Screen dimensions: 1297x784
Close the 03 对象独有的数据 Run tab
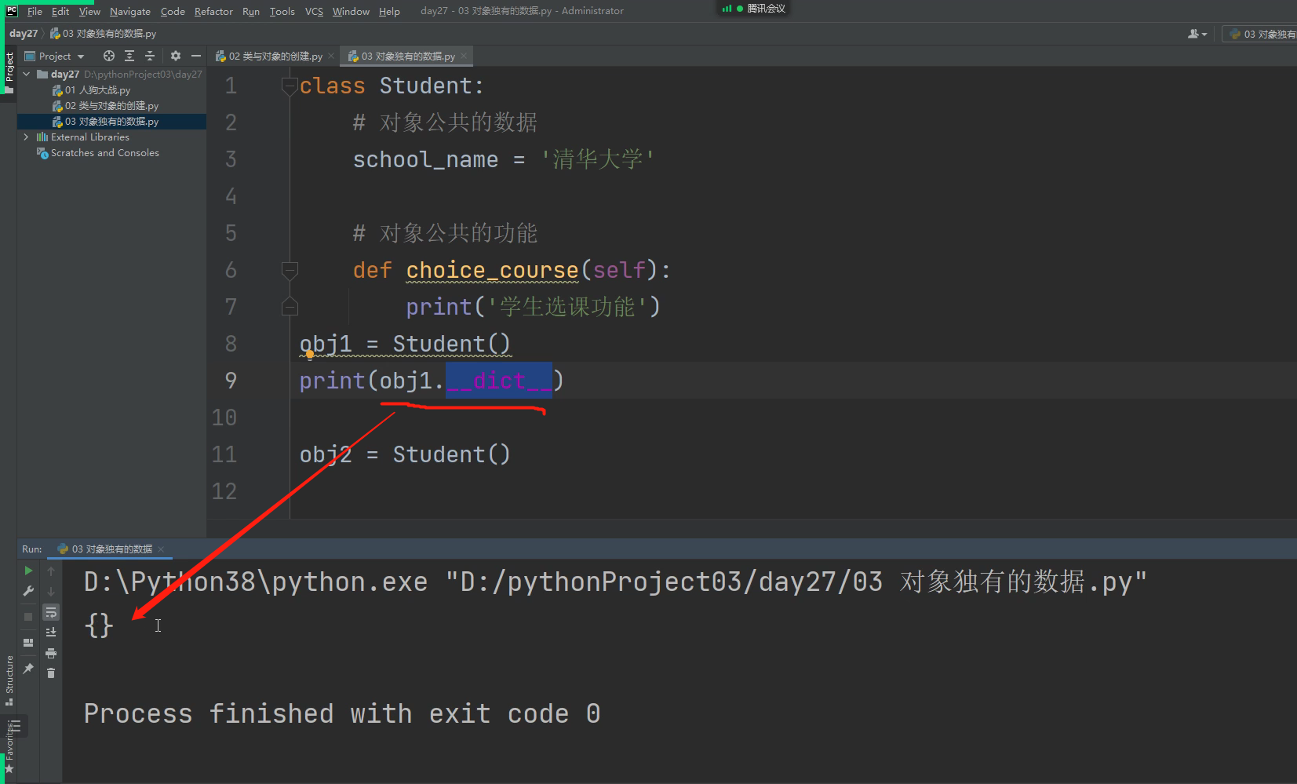[x=161, y=549]
